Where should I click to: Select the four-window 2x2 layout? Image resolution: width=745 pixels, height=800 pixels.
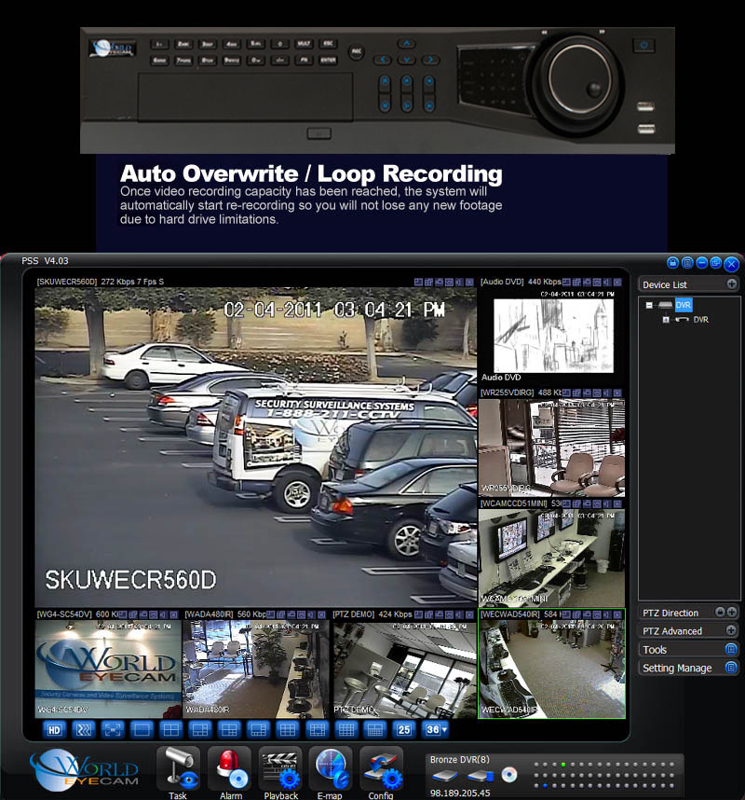pyautogui.click(x=170, y=730)
